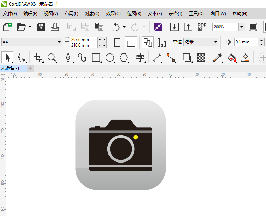
Task: Select the Pick (arrow) tool
Action: (8, 58)
